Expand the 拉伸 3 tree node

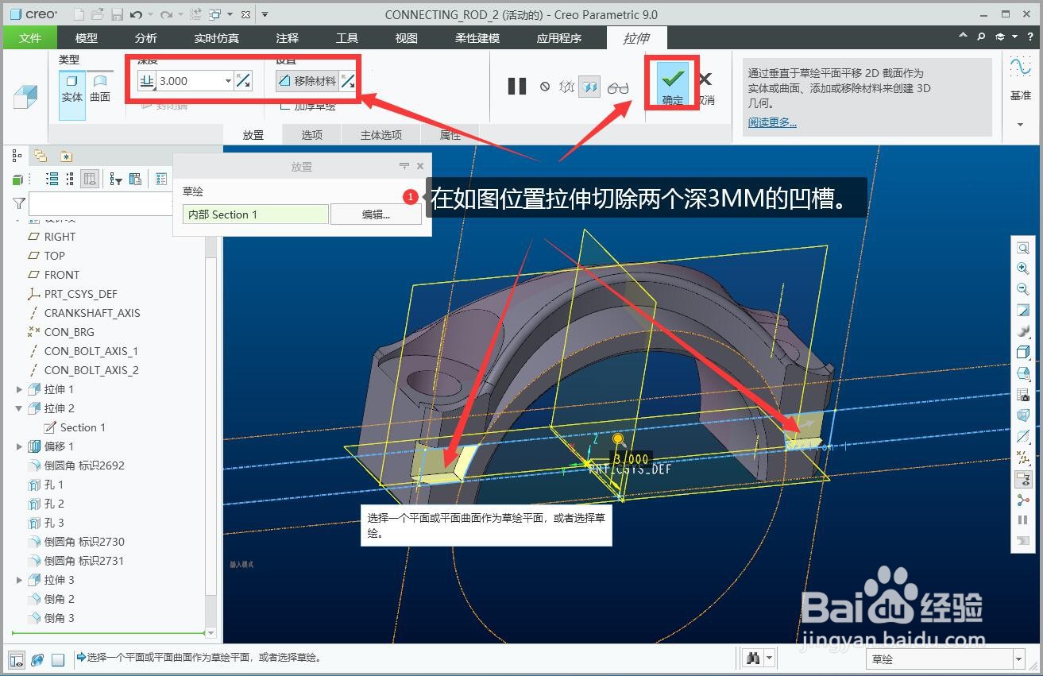point(19,580)
